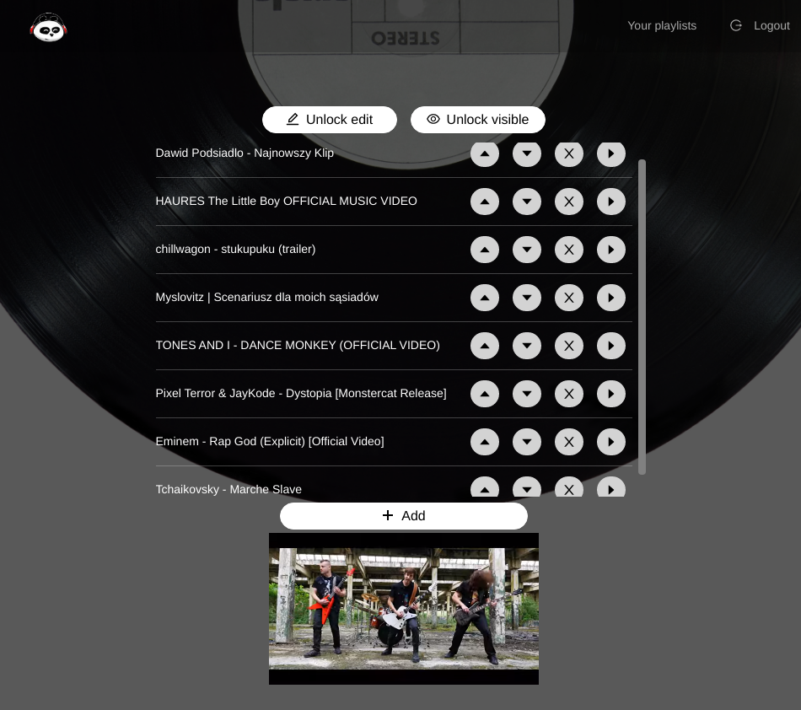
Task: Play Pixel Terror & JayKode Dystopia
Action: (611, 393)
